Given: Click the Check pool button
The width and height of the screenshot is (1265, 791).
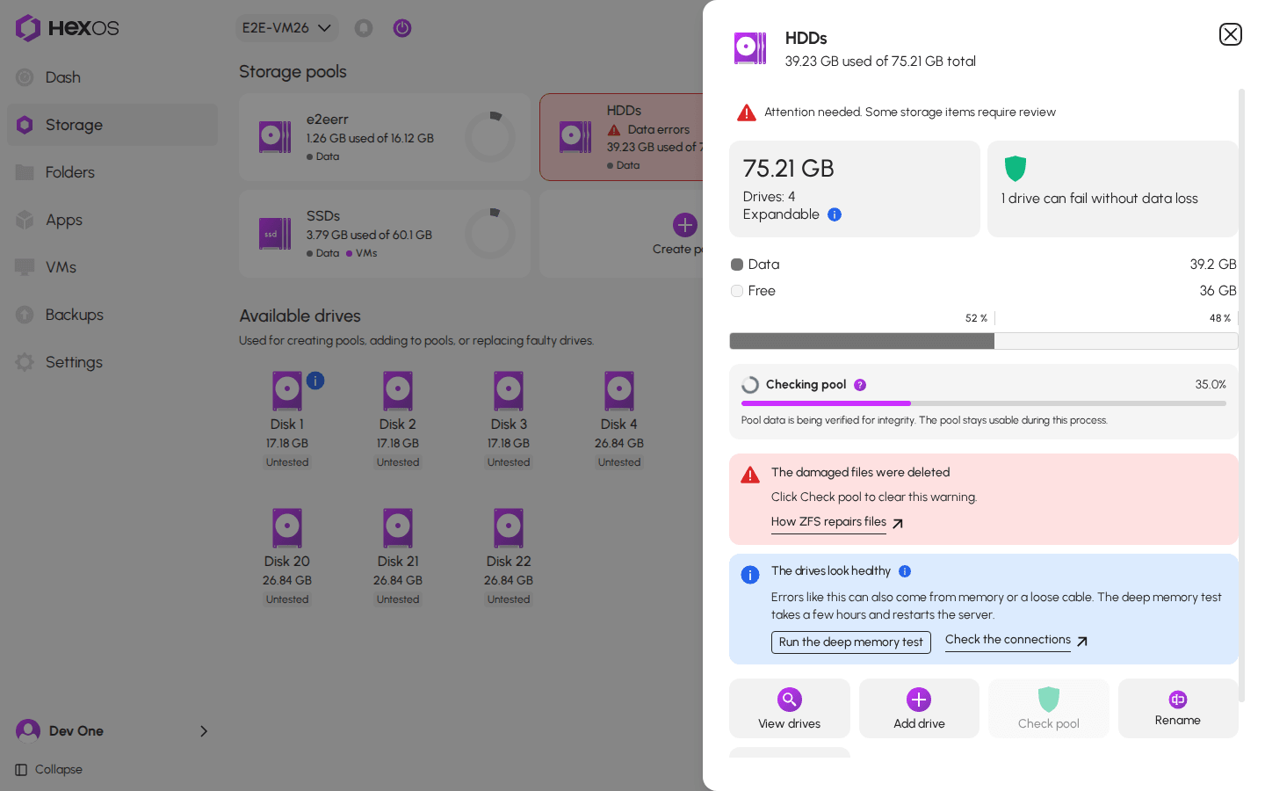Looking at the screenshot, I should click(x=1049, y=708).
